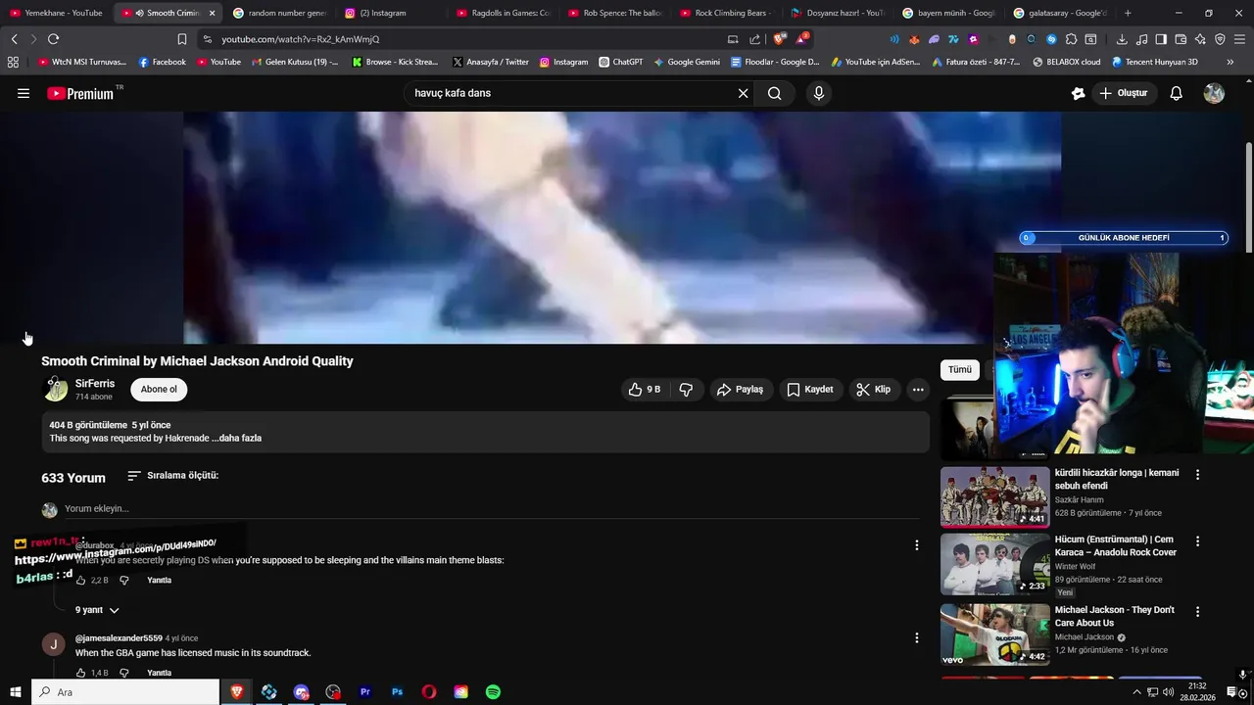Like the comment by durabox
Viewport: 1254px width, 705px height.
point(81,580)
